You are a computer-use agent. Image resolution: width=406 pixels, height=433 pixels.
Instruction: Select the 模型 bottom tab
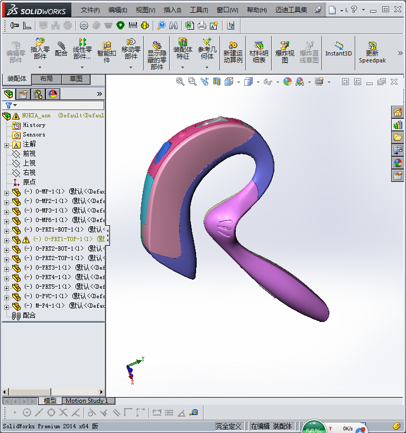click(50, 400)
